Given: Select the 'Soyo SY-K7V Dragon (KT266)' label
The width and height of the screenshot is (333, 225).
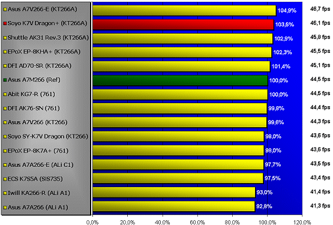Looking at the screenshot, I should click(48, 136).
